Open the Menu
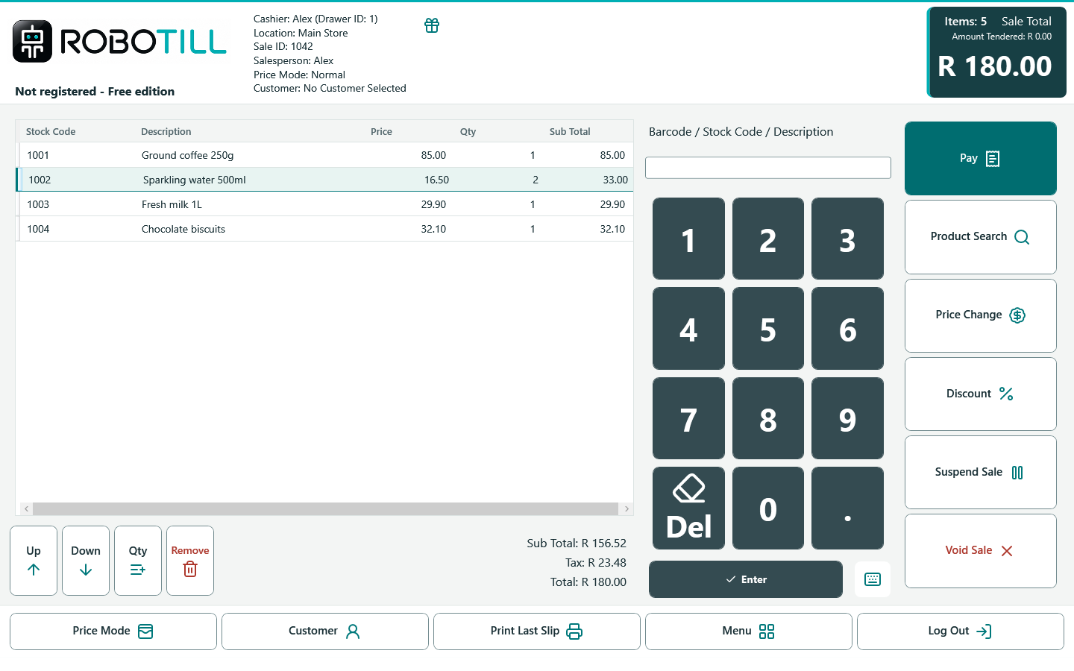Screen dimensions: 1074x671 coord(749,631)
